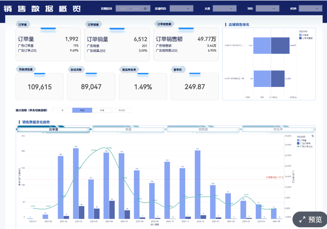This screenshot has width=327, height=229.
Task: Switch to the 销售额 trend tab
Action: [203, 129]
